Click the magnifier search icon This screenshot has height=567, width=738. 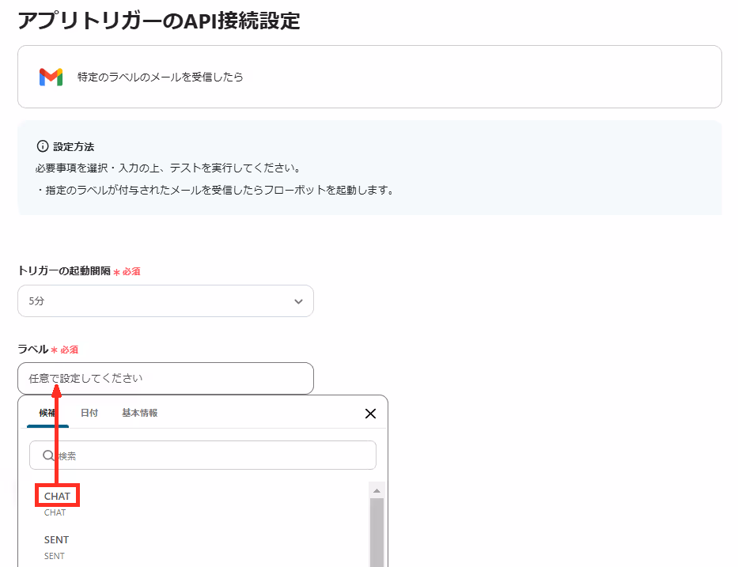click(x=48, y=455)
